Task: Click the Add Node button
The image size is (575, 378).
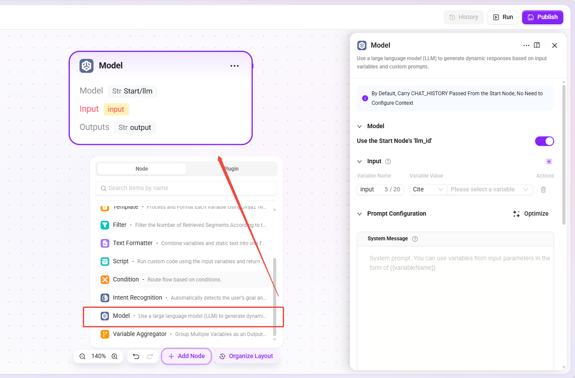Action: click(x=186, y=356)
